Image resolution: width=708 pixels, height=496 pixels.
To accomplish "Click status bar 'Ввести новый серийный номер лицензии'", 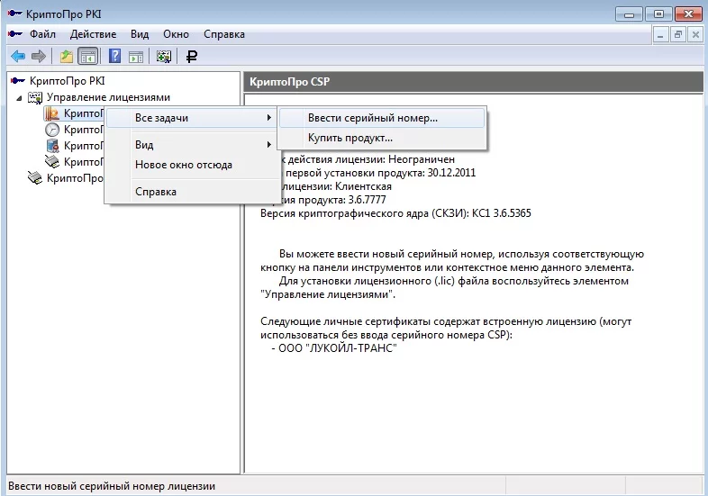I will pyautogui.click(x=112, y=486).
